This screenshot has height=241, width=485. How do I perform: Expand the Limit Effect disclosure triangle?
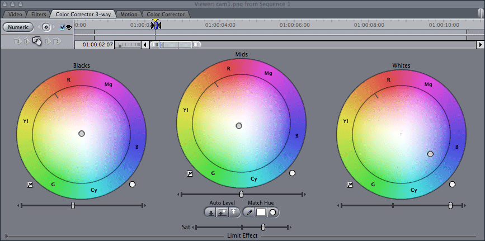(x=7, y=236)
